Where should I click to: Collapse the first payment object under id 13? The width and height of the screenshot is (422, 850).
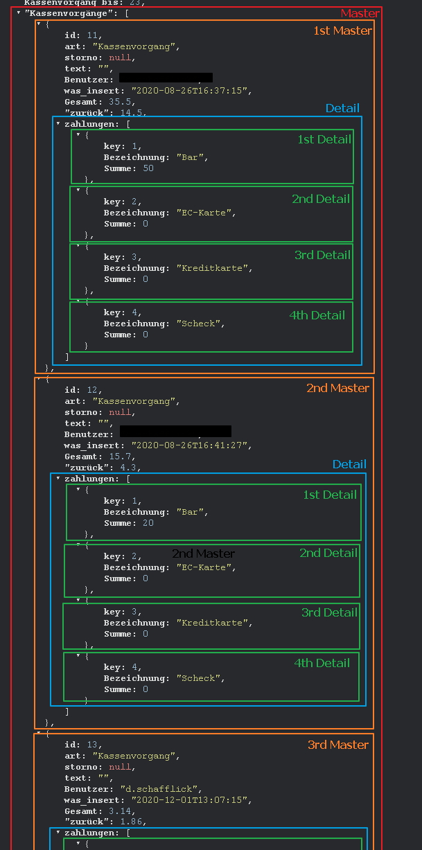[x=78, y=844]
